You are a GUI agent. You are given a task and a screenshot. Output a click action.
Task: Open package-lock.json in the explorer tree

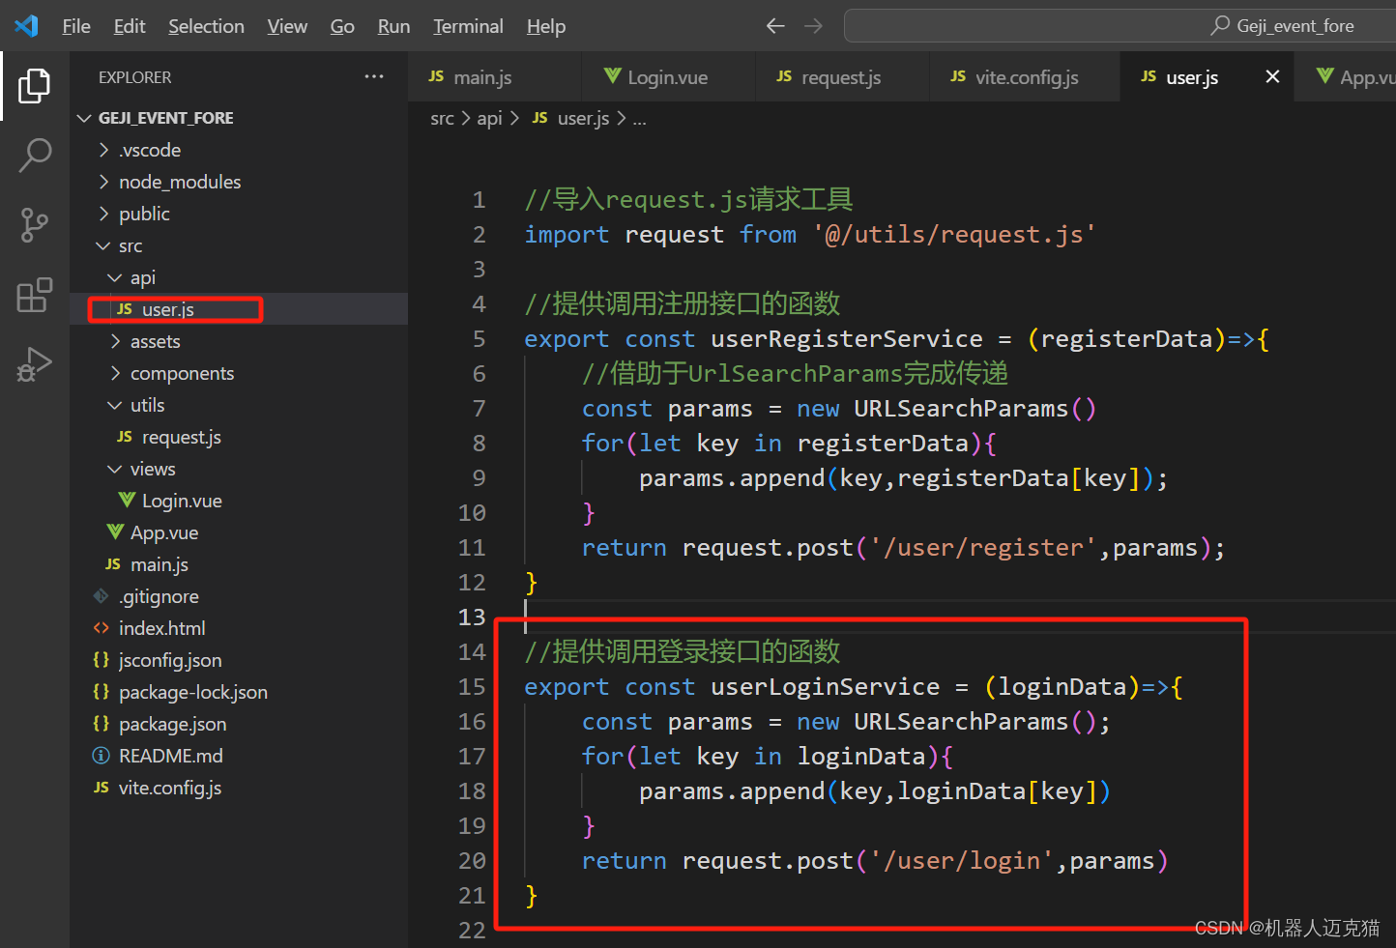pos(239,692)
